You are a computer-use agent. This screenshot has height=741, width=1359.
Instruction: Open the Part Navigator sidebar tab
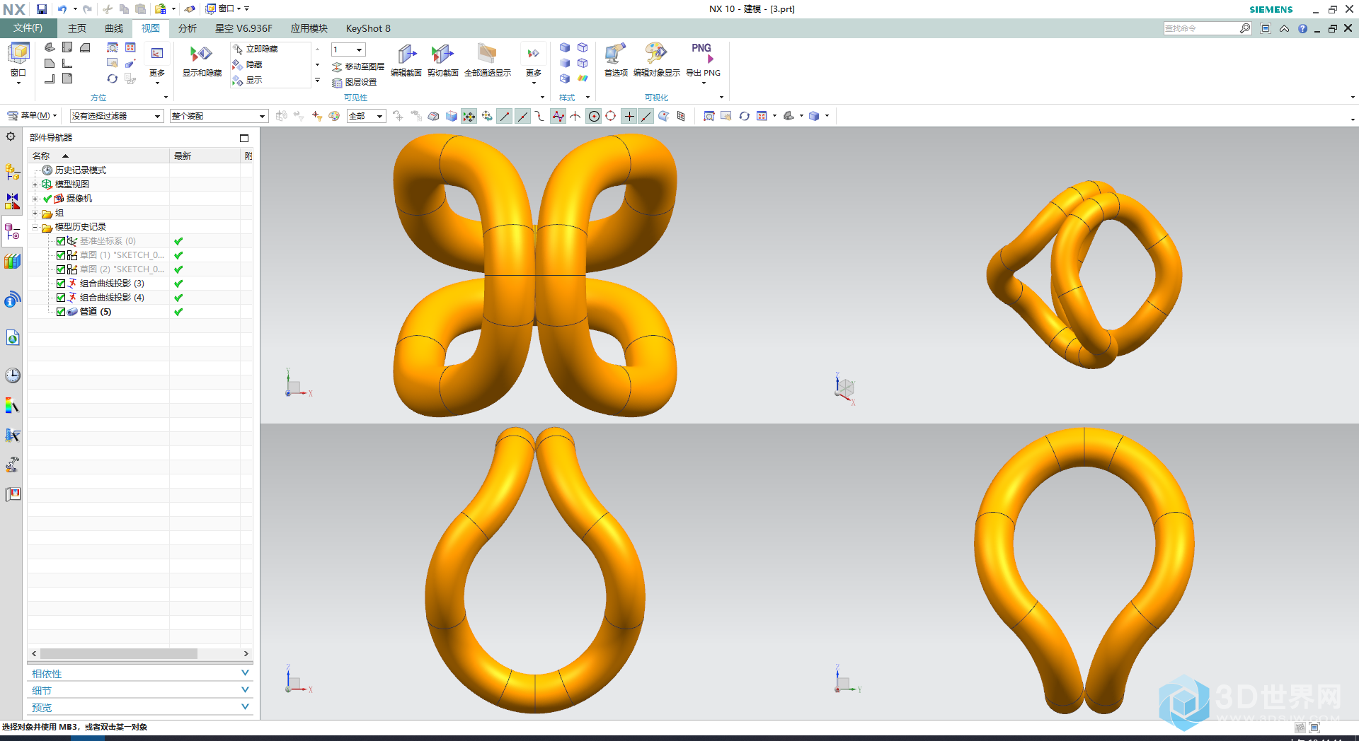coord(12,232)
